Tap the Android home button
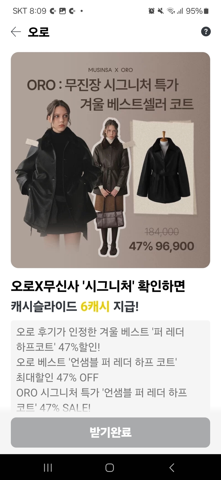Viewport: 221px width, 480px height. pyautogui.click(x=110, y=467)
